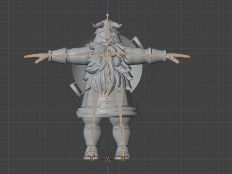The image size is (232, 174).
Task: Select the shin bone on the screen-left leg
Action: pos(92,134)
